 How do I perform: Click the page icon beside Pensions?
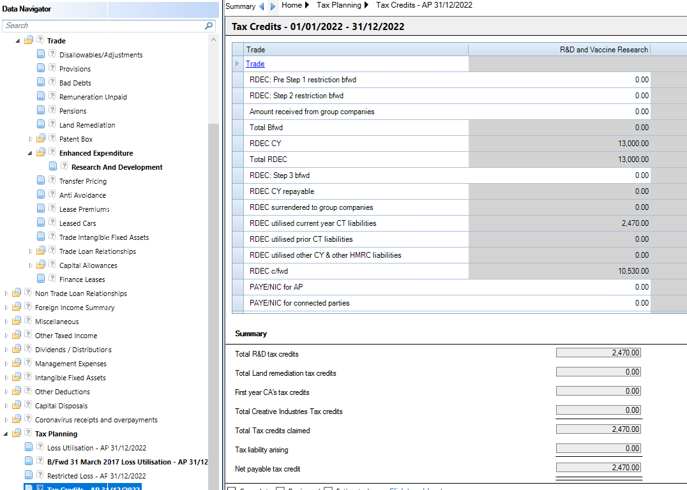pyautogui.click(x=41, y=110)
